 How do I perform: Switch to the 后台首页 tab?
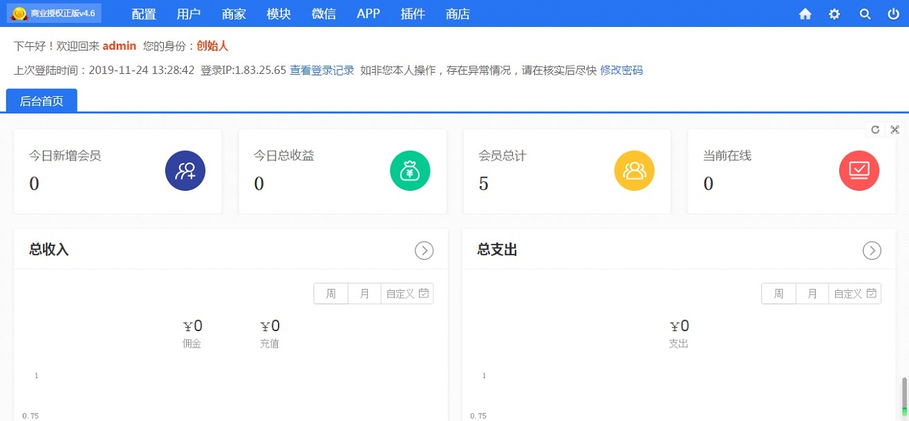pyautogui.click(x=41, y=101)
